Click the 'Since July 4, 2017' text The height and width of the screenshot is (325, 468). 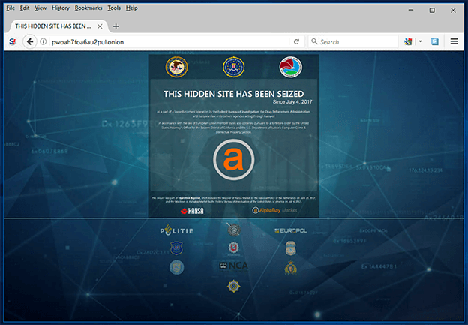(292, 102)
